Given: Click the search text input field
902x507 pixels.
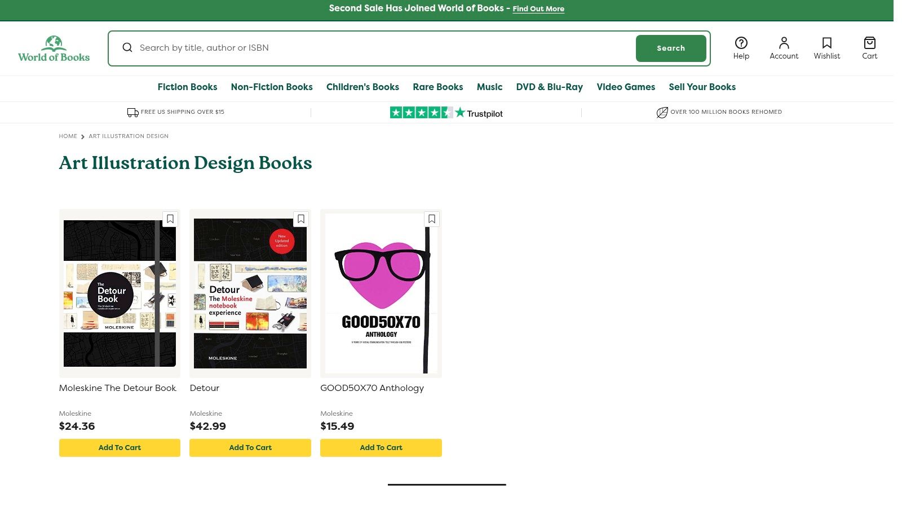Looking at the screenshot, I should 383,48.
